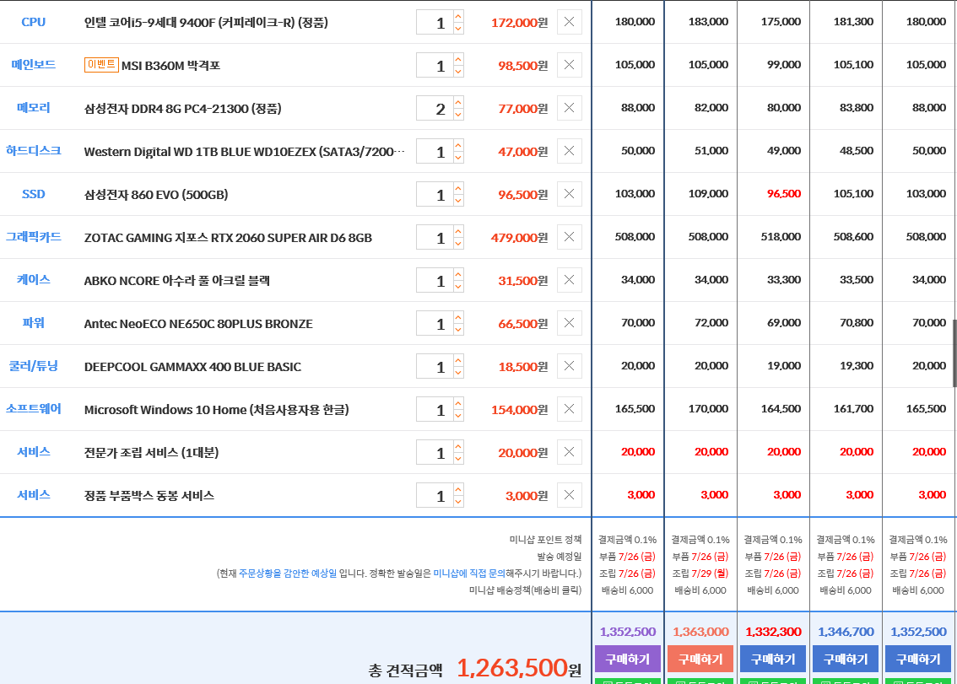This screenshot has height=684, width=957.
Task: Increase quantity of 삼성전자 DDR4 memory
Action: [x=458, y=102]
